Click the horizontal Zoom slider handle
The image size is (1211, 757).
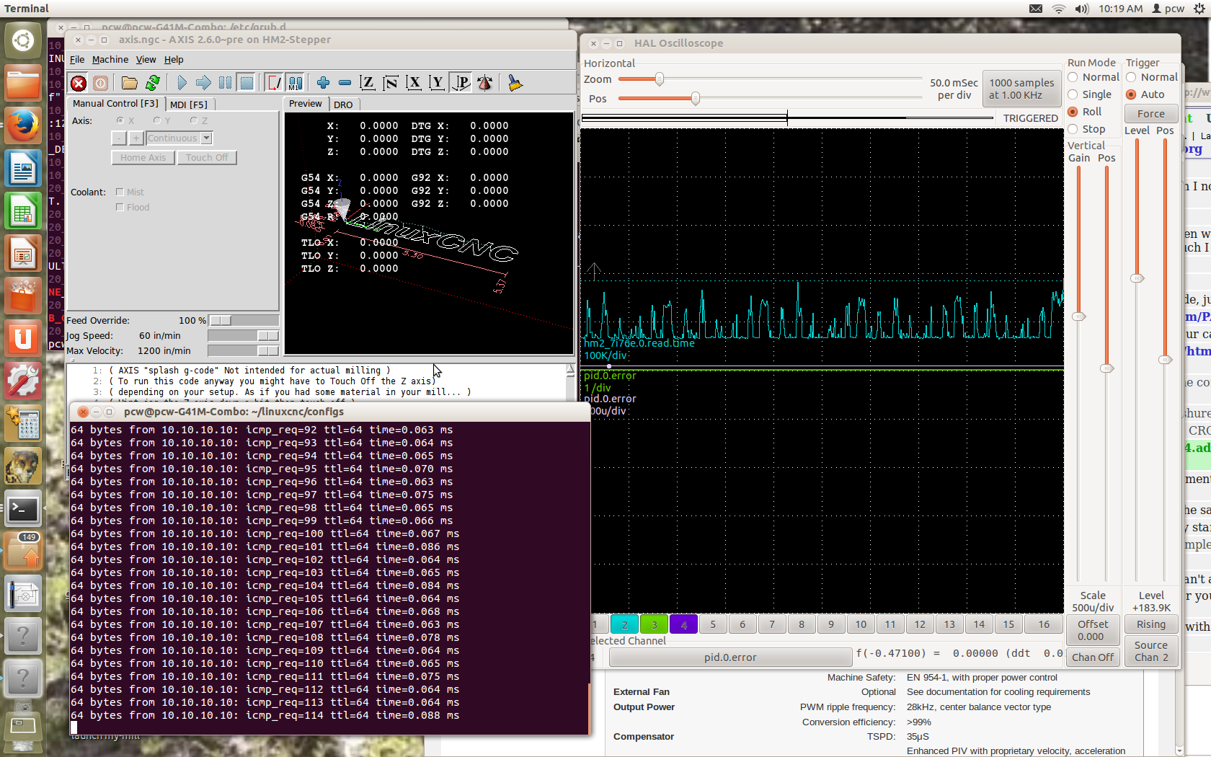(x=659, y=79)
